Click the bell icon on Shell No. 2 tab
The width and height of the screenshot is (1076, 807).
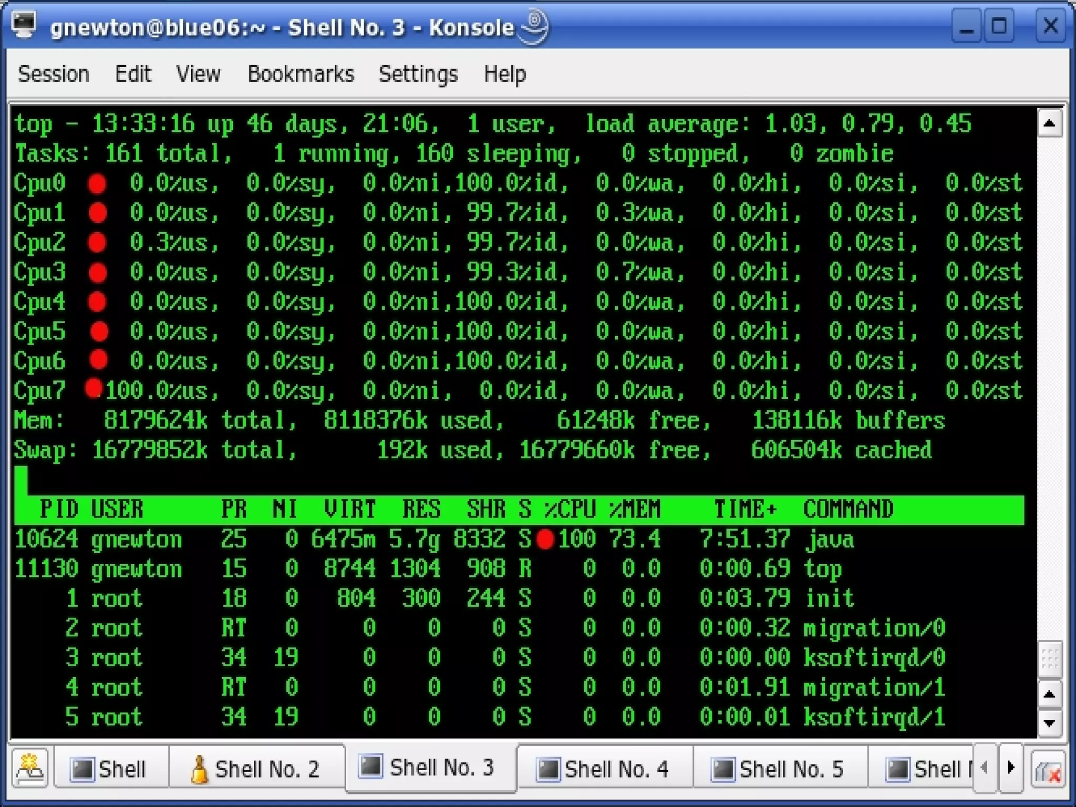tap(200, 770)
